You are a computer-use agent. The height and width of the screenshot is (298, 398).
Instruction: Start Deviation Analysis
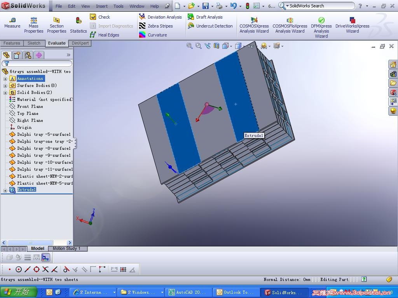[x=161, y=17]
